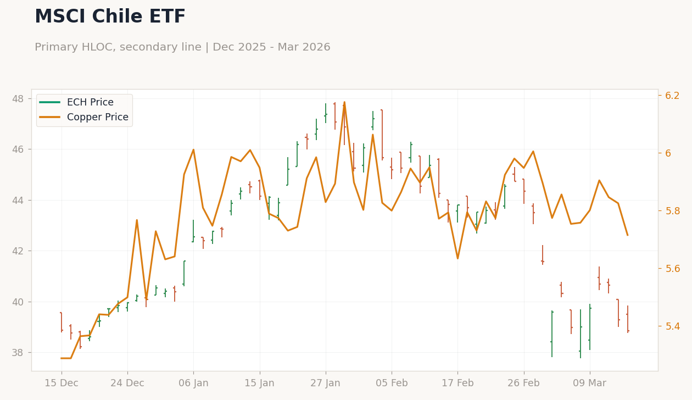The height and width of the screenshot is (400, 692).
Task: Click the 5.8 right axis value
Action: coord(672,211)
